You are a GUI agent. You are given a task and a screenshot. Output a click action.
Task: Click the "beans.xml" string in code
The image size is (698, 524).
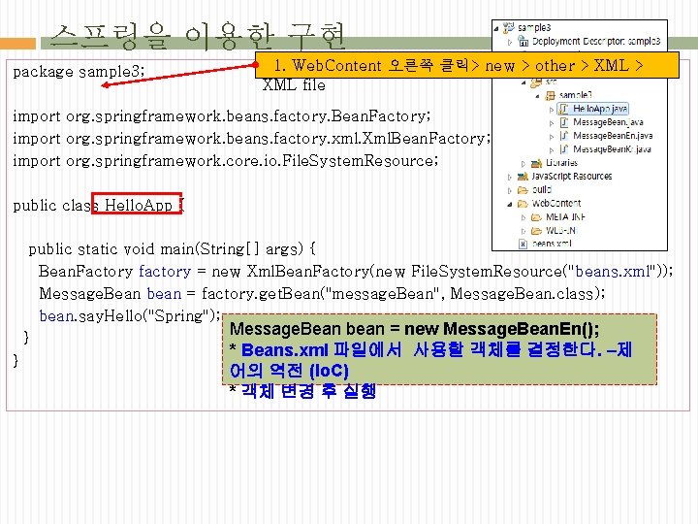click(x=613, y=272)
